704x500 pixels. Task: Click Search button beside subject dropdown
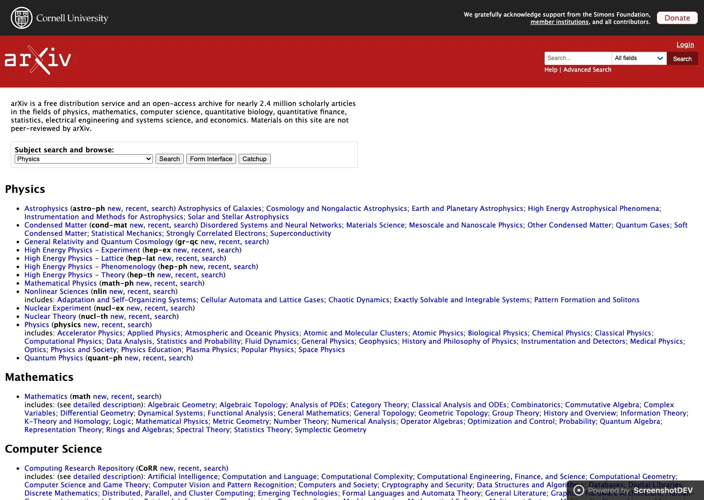(169, 159)
